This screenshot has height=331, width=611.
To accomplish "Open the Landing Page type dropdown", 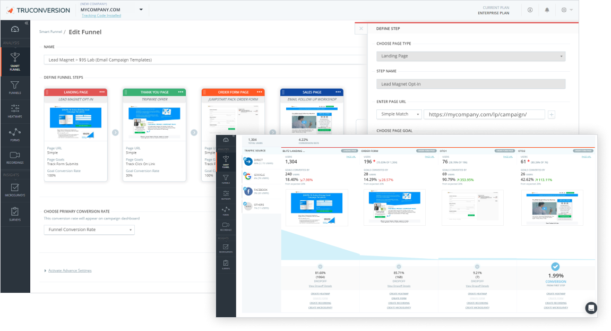I will [470, 56].
